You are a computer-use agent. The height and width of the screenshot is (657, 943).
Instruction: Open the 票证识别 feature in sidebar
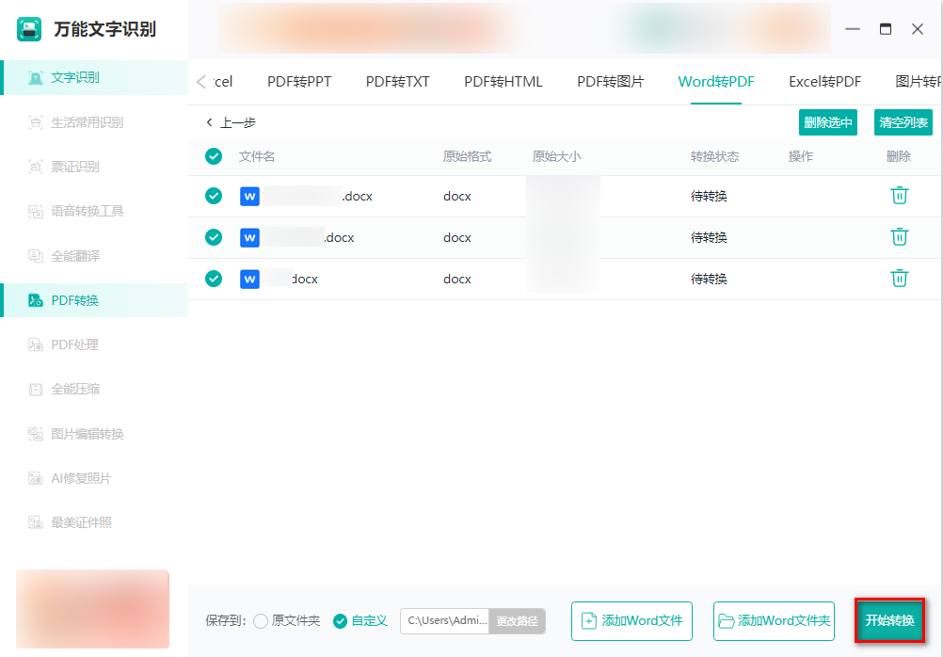pyautogui.click(x=79, y=165)
